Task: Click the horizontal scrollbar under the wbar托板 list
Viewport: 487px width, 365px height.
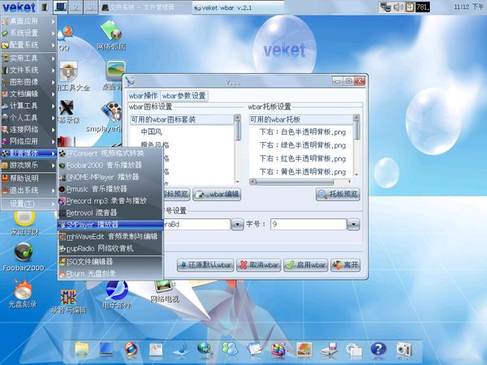Action: coord(300,182)
